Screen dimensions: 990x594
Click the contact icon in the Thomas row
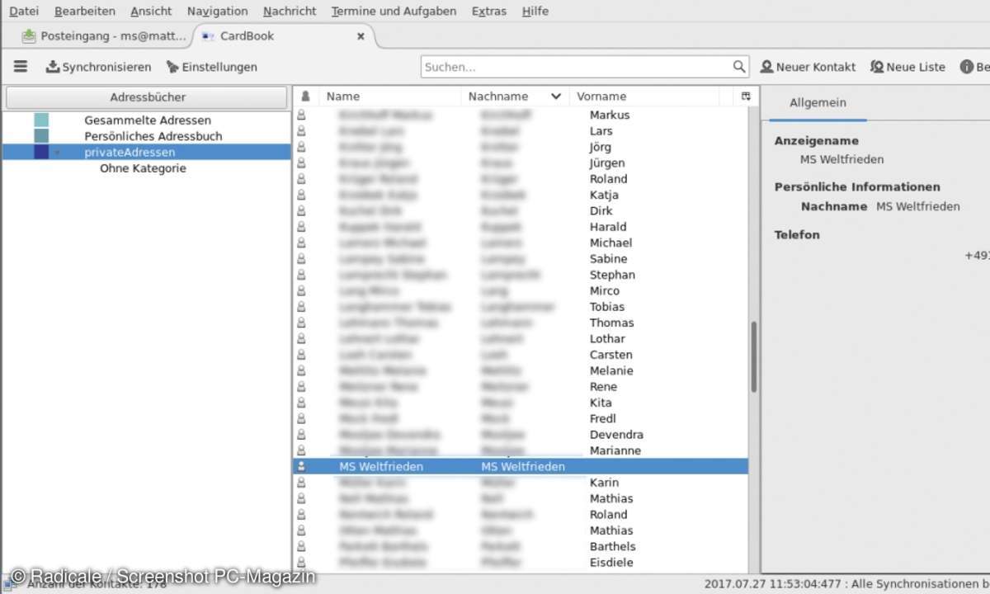[302, 323]
